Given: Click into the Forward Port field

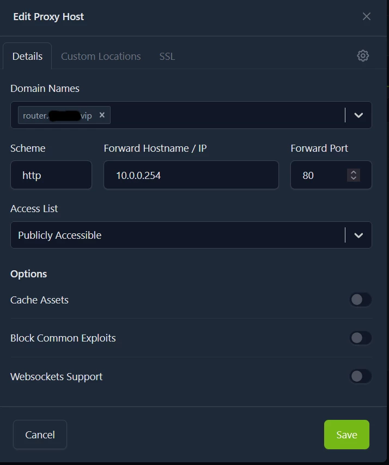Looking at the screenshot, I should point(319,175).
